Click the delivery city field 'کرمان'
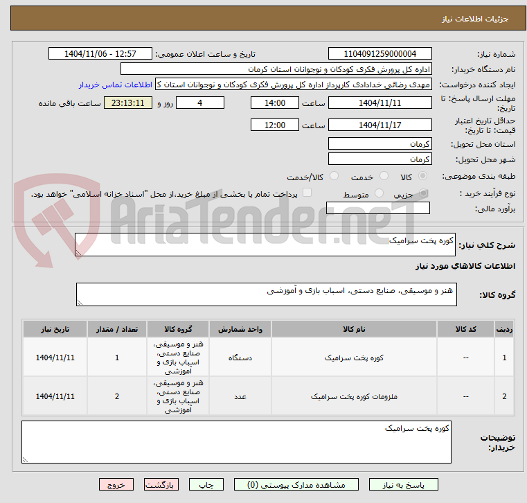527x503 pixels. coord(379,159)
